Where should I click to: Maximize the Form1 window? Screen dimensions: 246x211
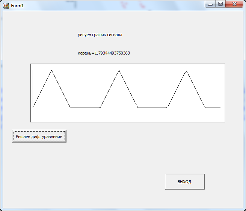point(220,4)
